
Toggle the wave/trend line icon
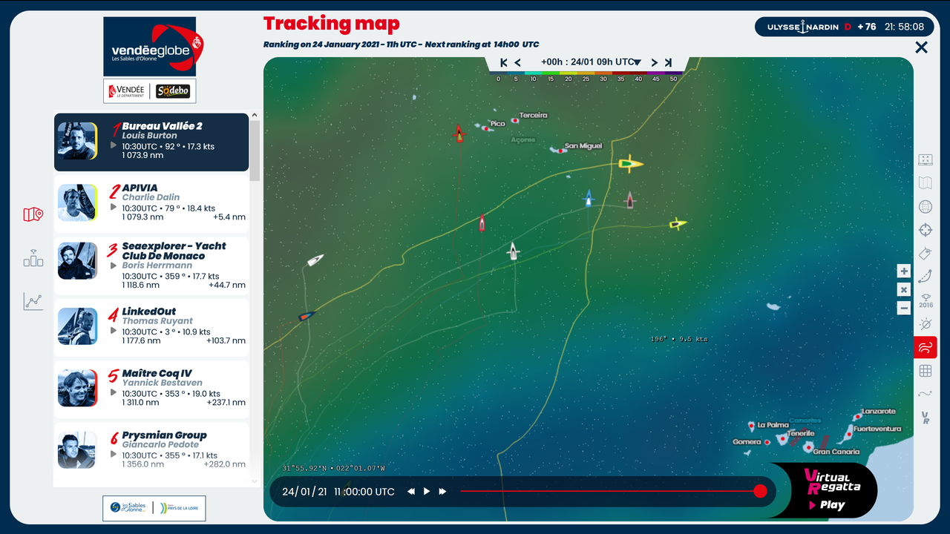click(926, 394)
